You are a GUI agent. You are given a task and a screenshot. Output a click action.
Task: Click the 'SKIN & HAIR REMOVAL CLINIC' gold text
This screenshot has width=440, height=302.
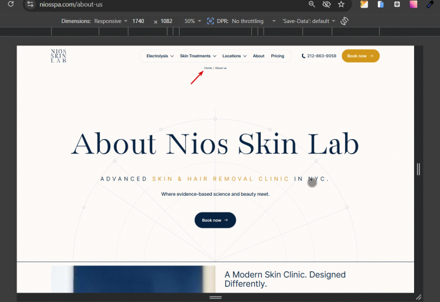click(x=221, y=179)
